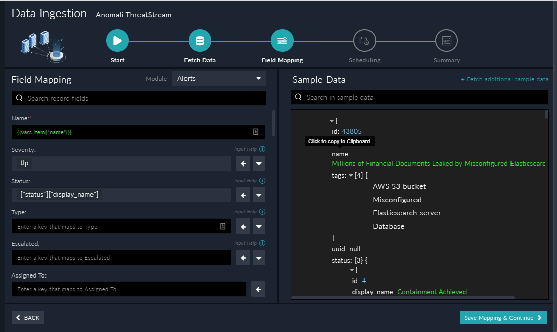Viewport: 557px width, 332px height.
Task: Click template icon inside Name field
Action: click(256, 132)
